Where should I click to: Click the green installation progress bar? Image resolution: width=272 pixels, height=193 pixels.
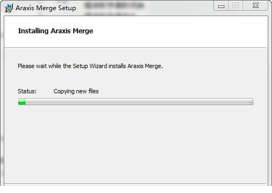coord(136,101)
